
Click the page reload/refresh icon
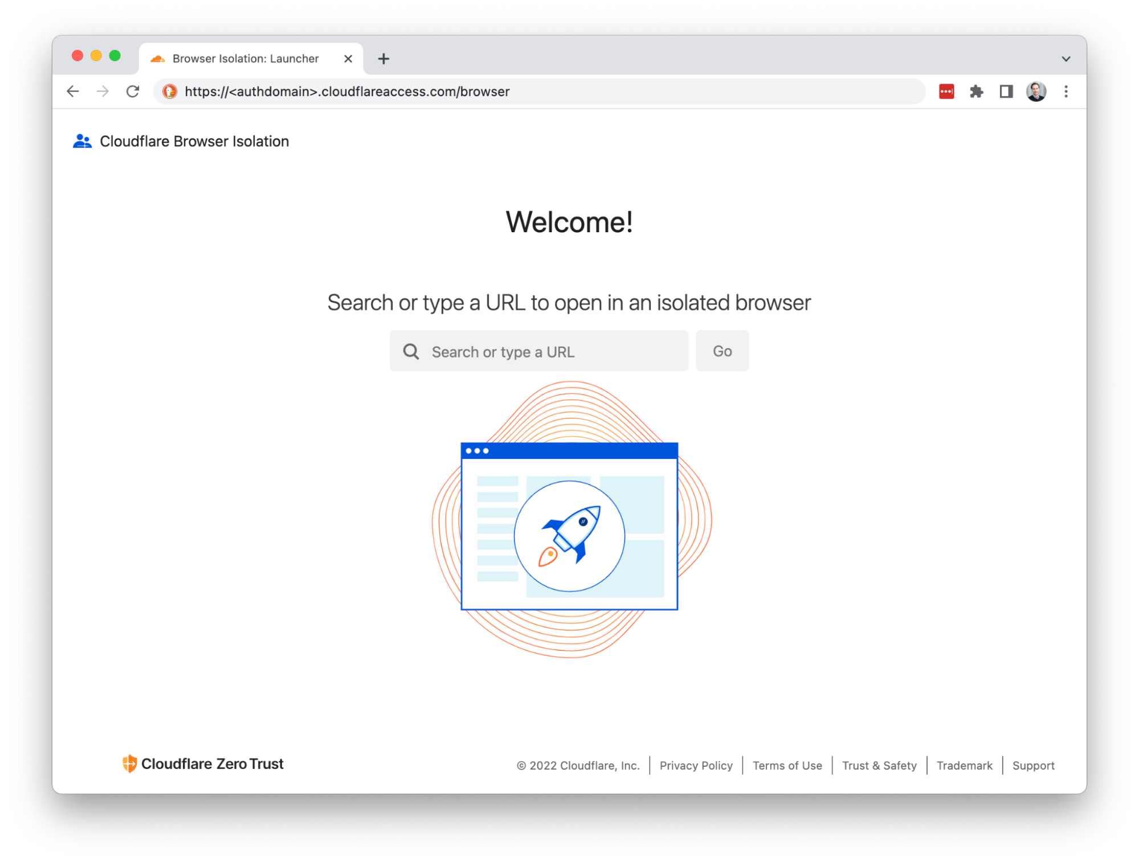pos(133,91)
